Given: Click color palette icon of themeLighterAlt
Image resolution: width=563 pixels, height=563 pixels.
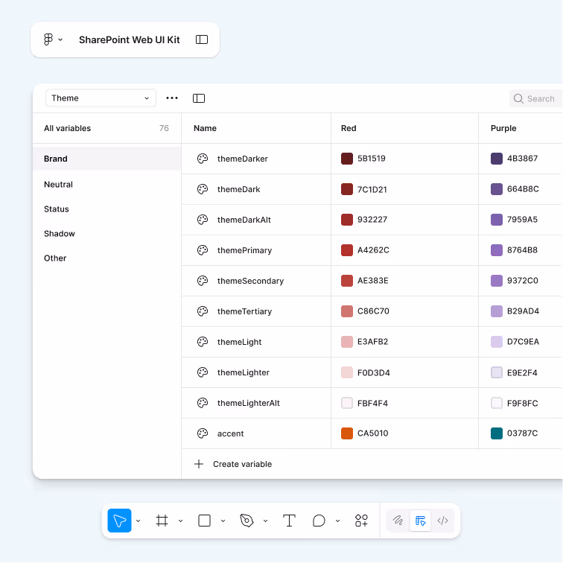Looking at the screenshot, I should pos(203,403).
